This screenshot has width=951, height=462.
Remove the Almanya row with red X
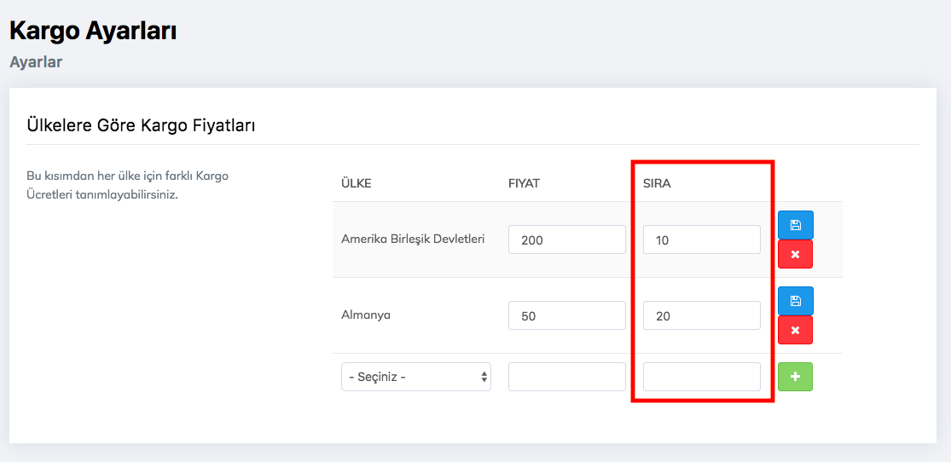[x=795, y=330]
